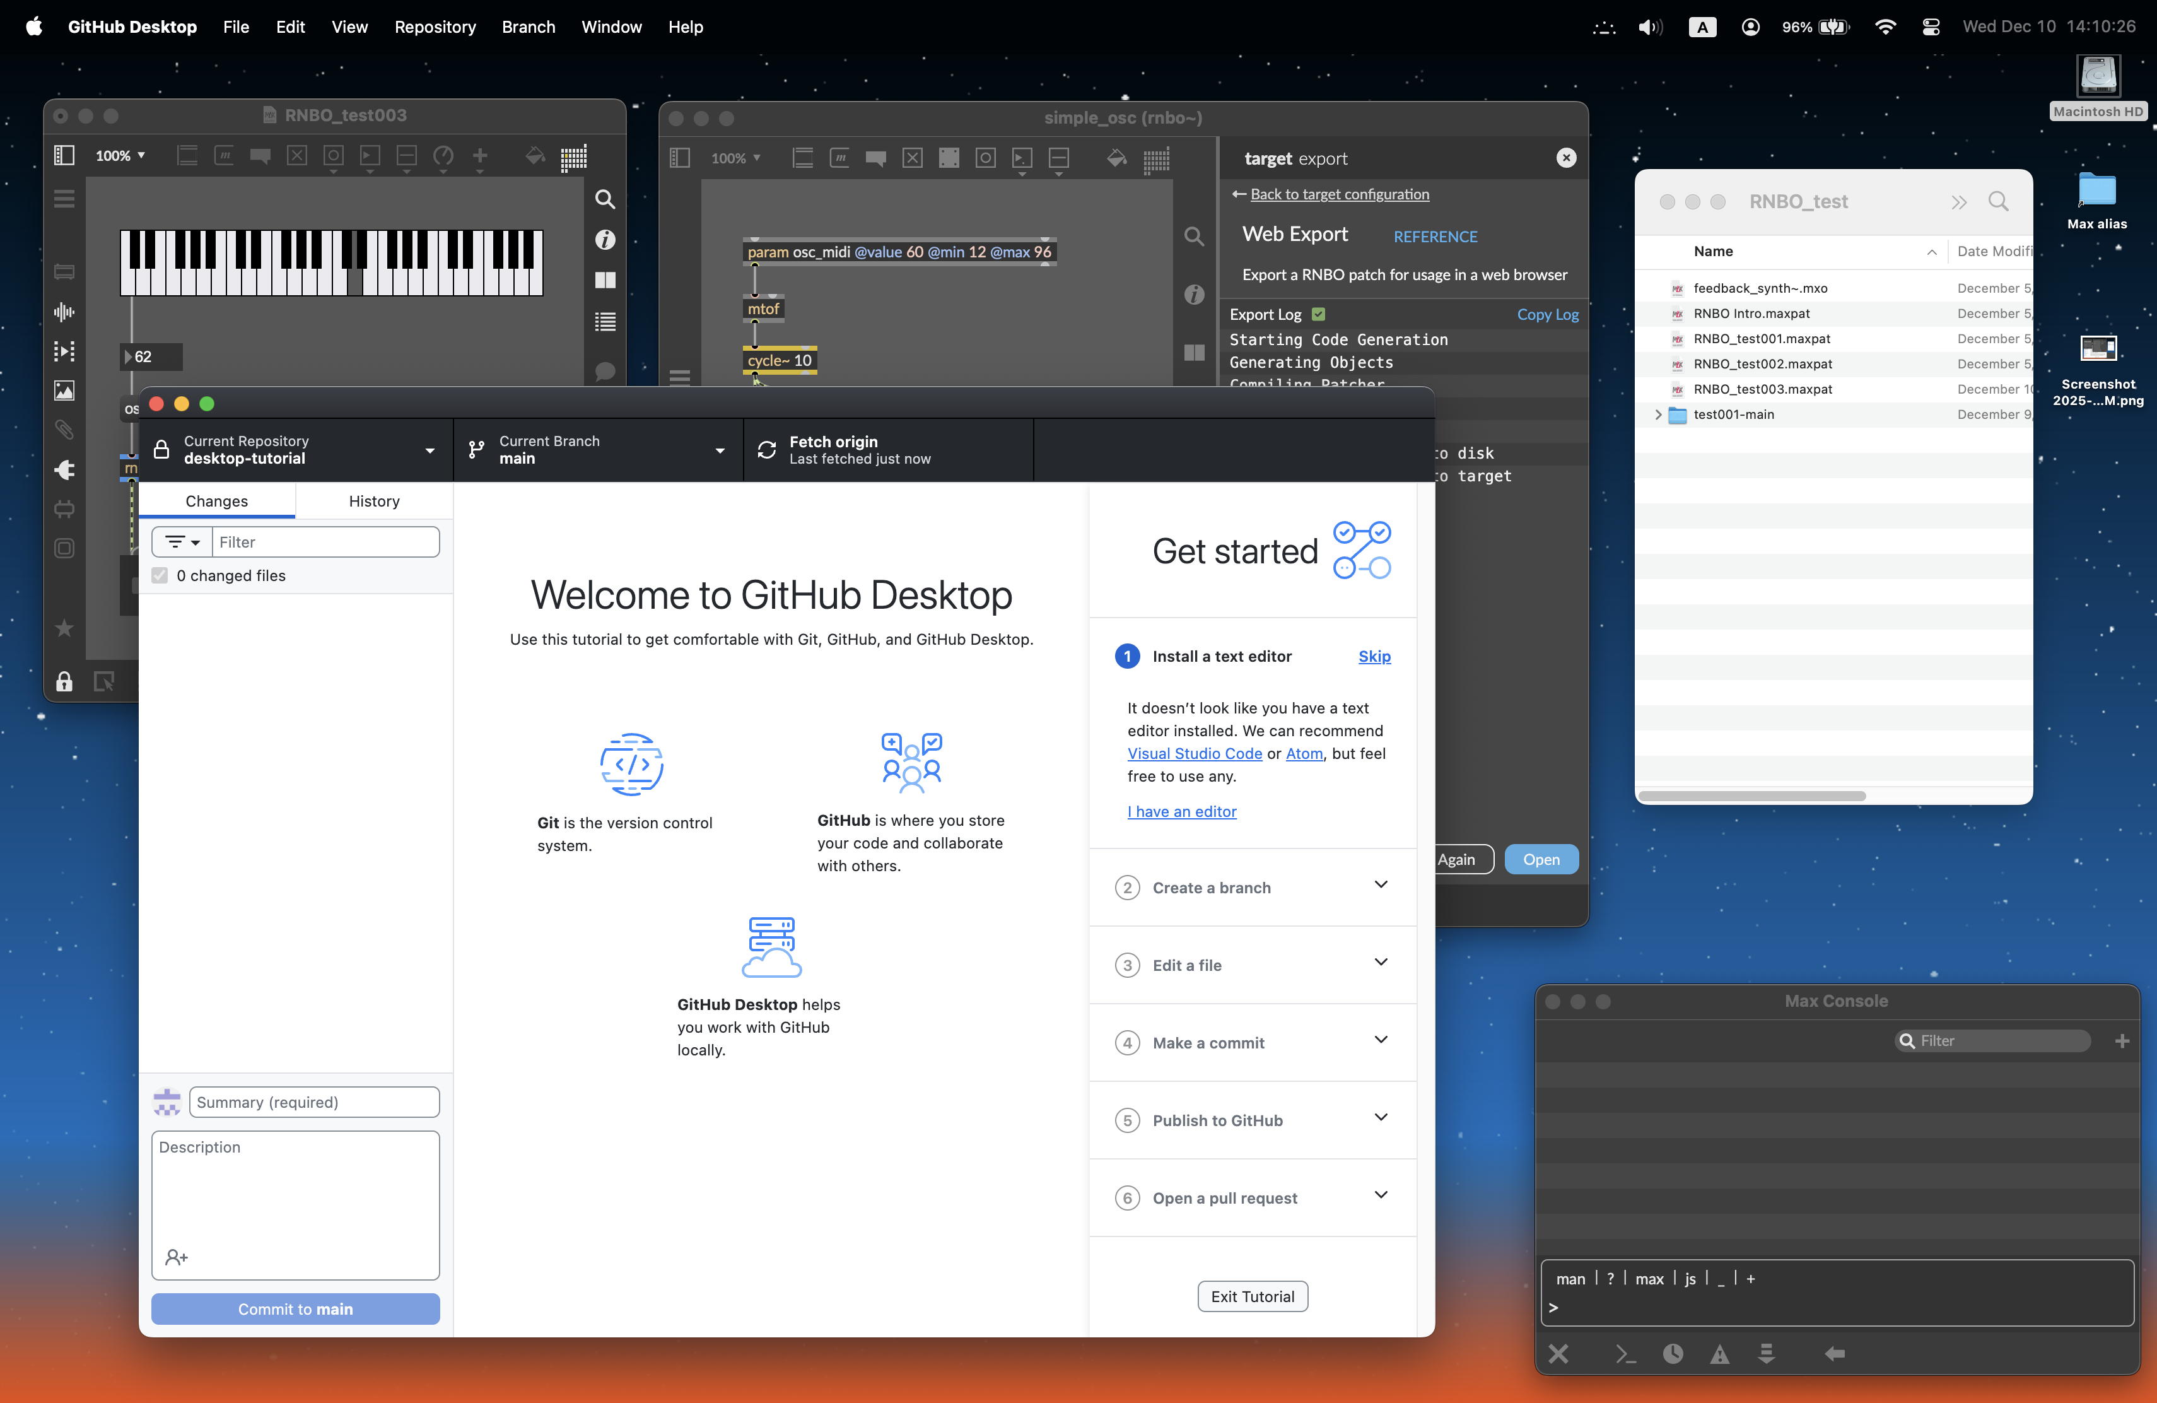Screen dimensions: 2157x1403
Task: Click the clock icon in Max Console
Action: (1673, 1353)
